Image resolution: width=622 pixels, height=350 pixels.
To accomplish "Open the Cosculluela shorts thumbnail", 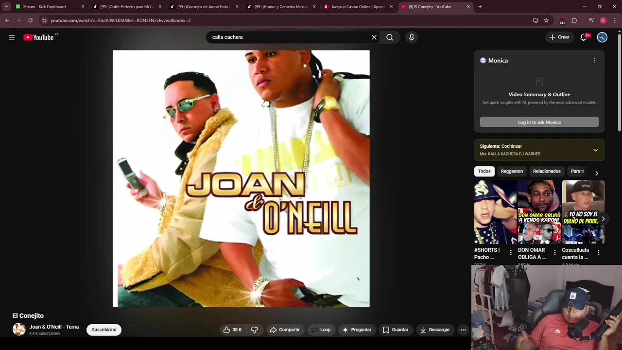I will [583, 212].
